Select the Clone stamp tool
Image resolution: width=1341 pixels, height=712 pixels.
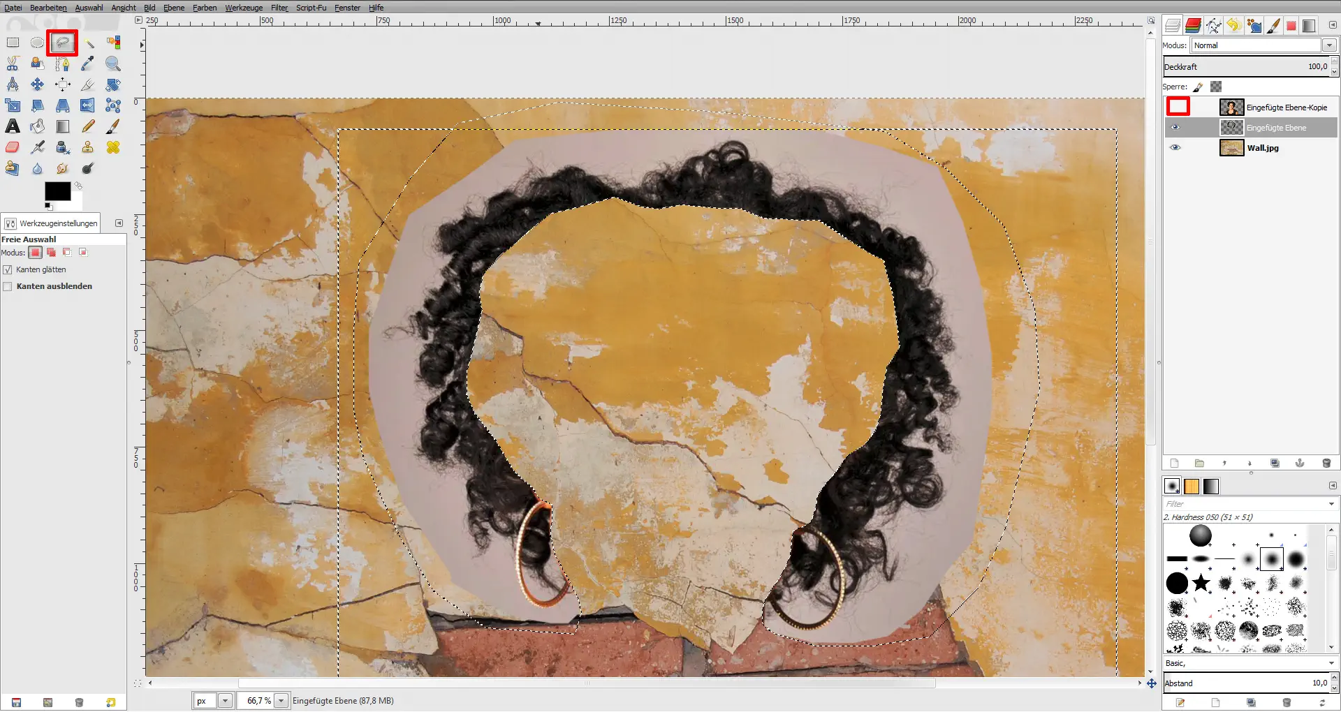(87, 147)
